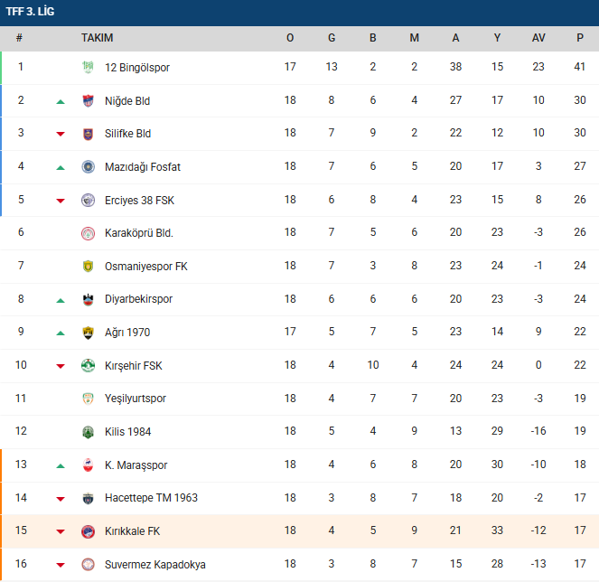Click the TFF 3. LİG title
Viewport: 599px width, 582px height.
tap(31, 12)
